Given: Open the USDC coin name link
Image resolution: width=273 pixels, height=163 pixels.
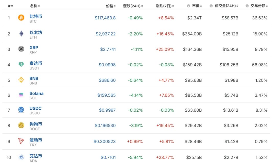Looking at the screenshot, I should coord(35,108).
